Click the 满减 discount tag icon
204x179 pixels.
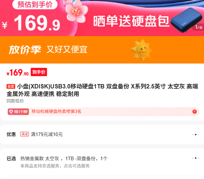coord(25,134)
